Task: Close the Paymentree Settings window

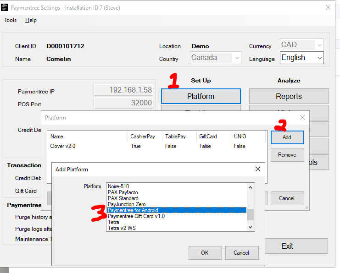Action: [328, 8]
